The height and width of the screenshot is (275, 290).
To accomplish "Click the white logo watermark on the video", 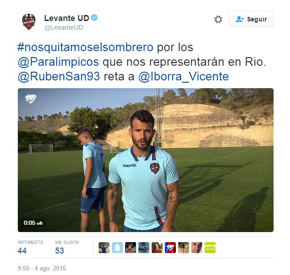I will (31, 98).
